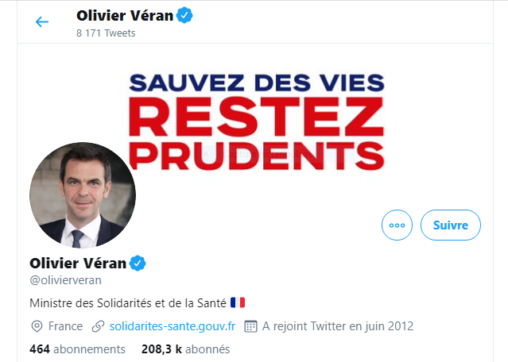Click the Ministre des Solidarités bio text

pyautogui.click(x=128, y=303)
